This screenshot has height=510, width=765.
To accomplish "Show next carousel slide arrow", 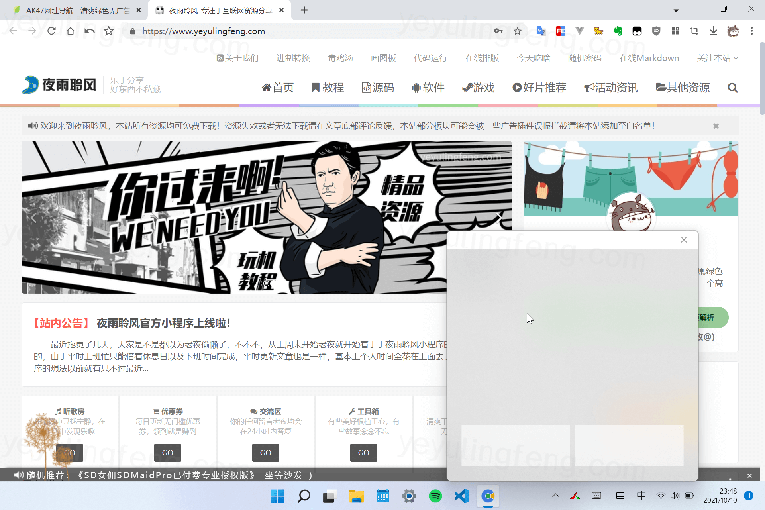I will 499,217.
